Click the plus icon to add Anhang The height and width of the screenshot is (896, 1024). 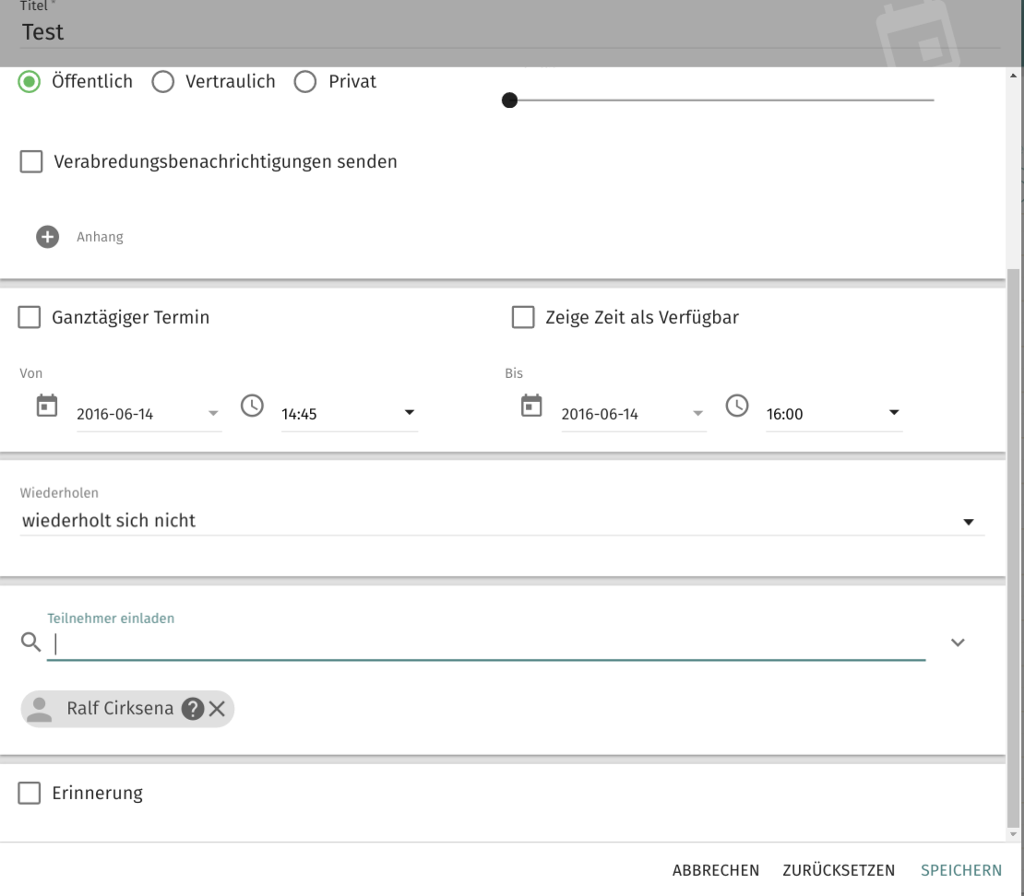tap(47, 237)
